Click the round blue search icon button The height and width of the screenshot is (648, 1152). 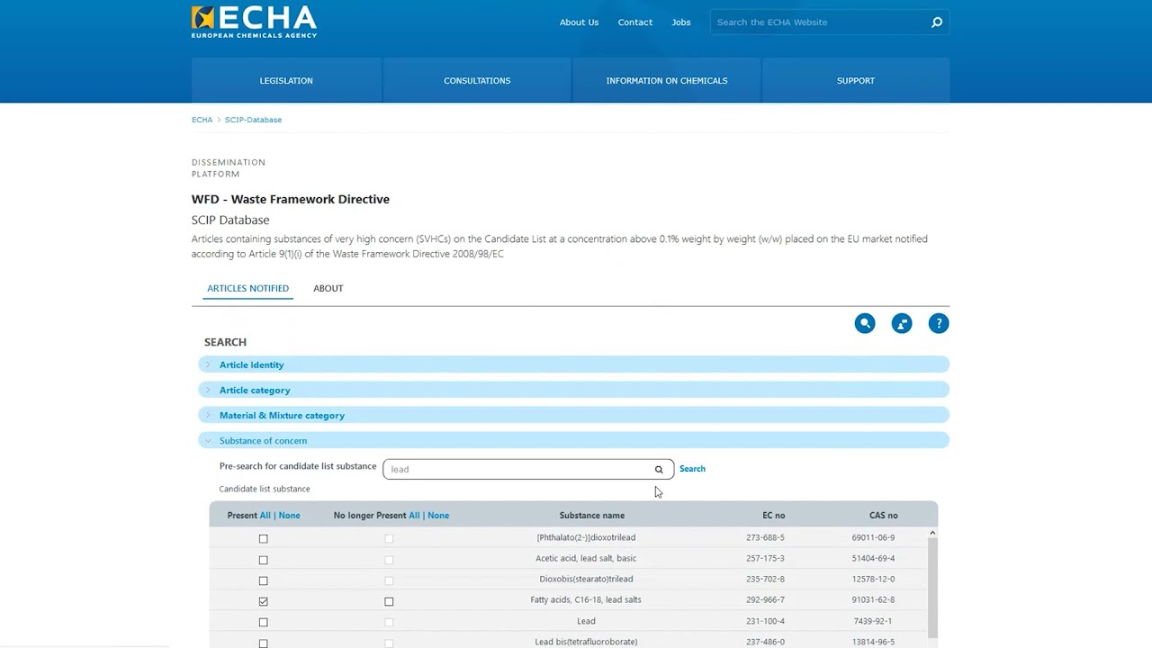pyautogui.click(x=865, y=323)
